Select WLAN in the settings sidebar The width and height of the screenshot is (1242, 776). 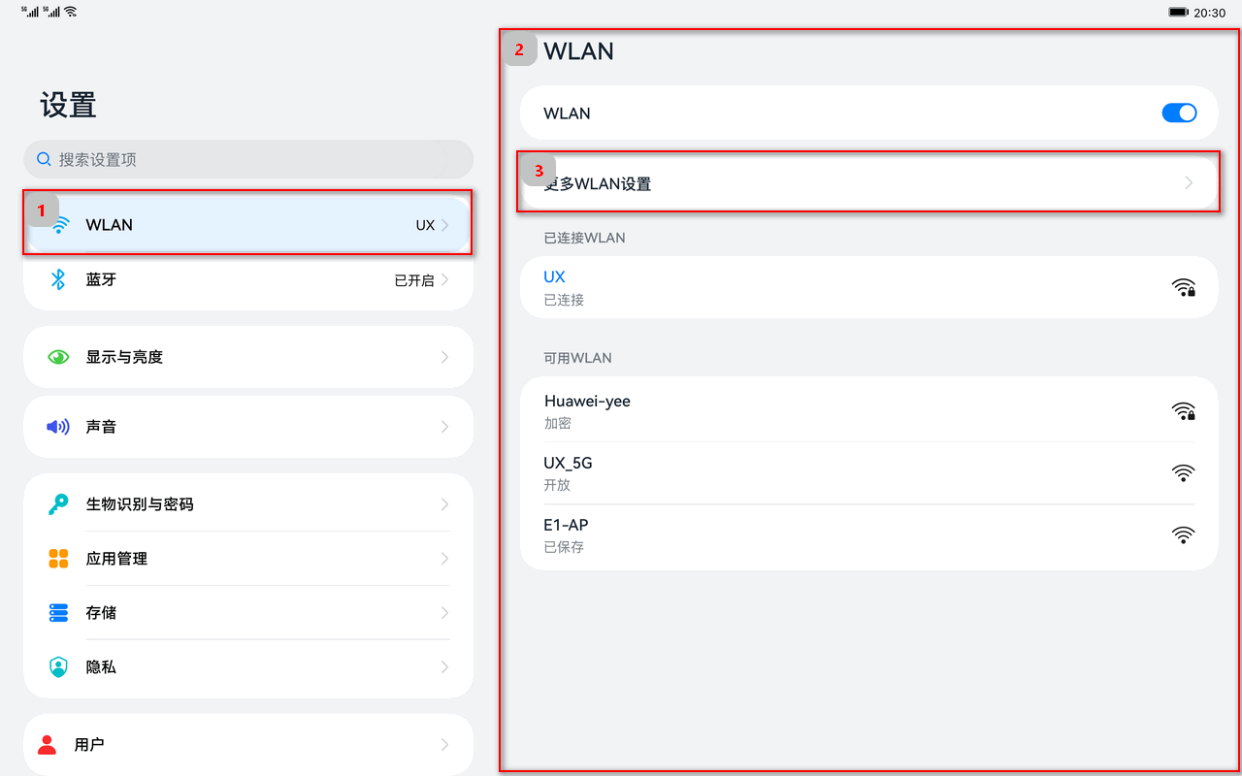[248, 225]
